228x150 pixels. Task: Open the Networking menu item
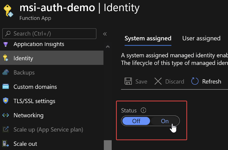(x=52, y=115)
